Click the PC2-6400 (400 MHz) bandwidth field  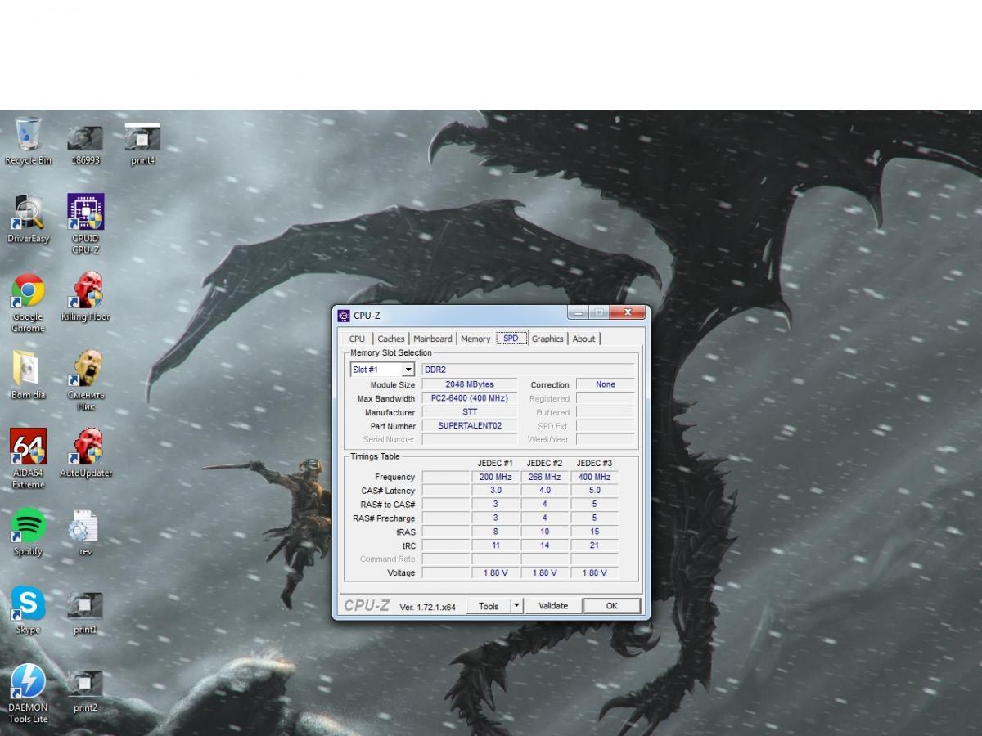point(470,398)
